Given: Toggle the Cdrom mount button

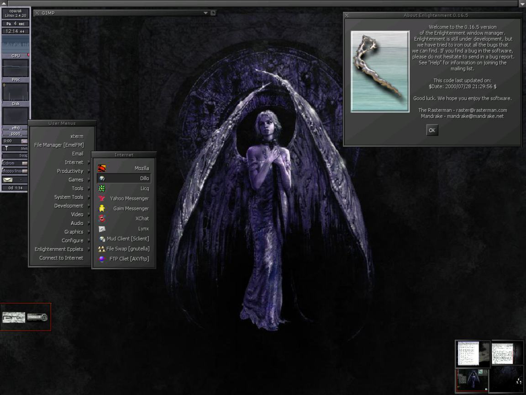Looking at the screenshot, I should tap(25, 163).
